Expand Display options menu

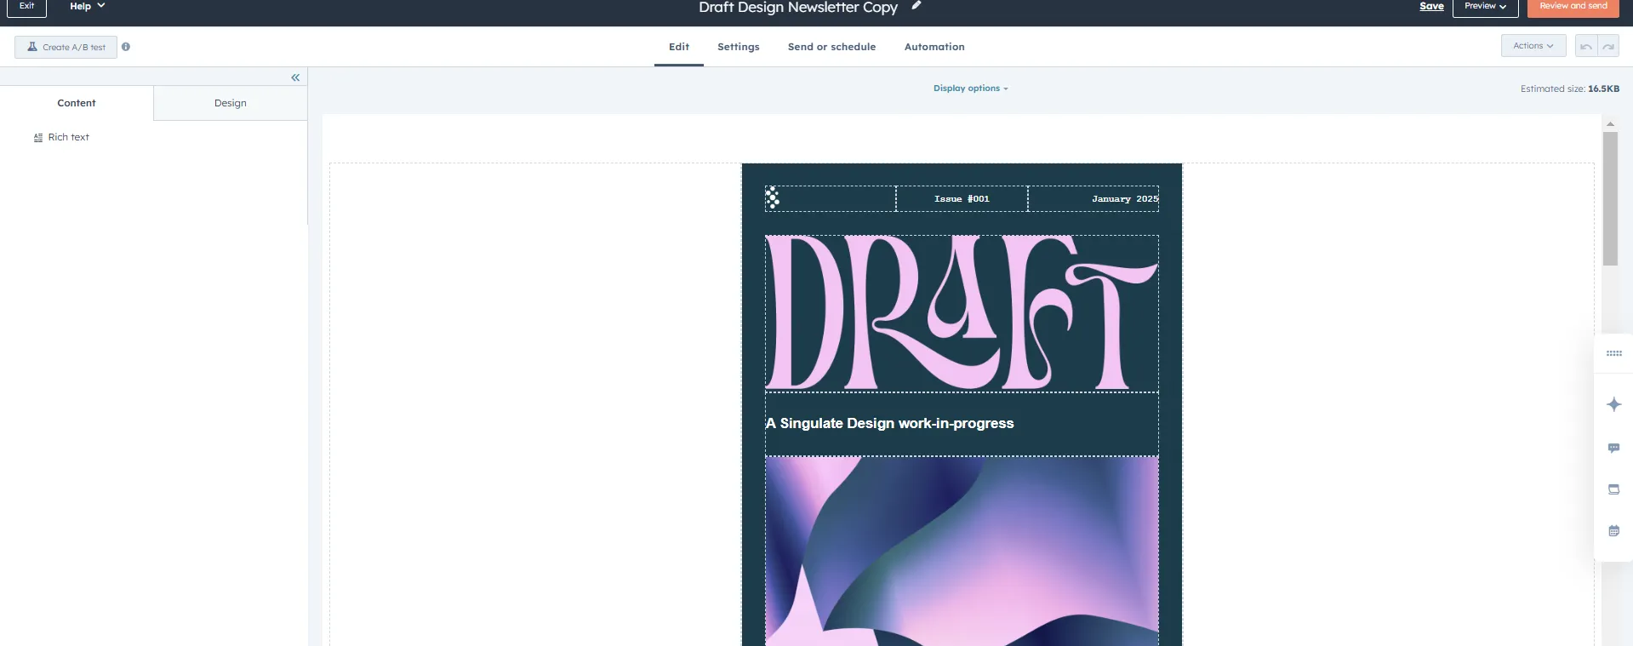970,89
